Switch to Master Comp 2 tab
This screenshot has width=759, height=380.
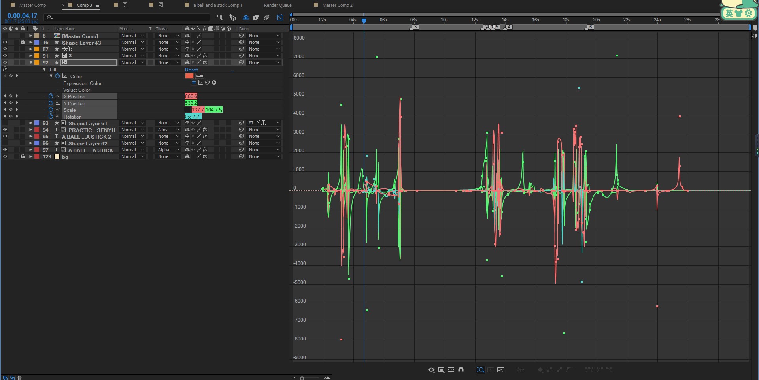(x=337, y=5)
